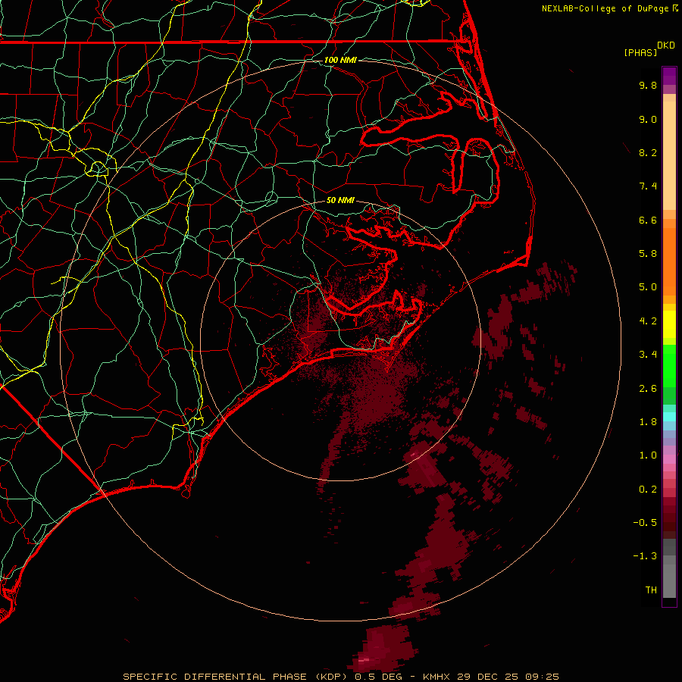
Task: Select the 4.2 scale value
Action: [648, 321]
